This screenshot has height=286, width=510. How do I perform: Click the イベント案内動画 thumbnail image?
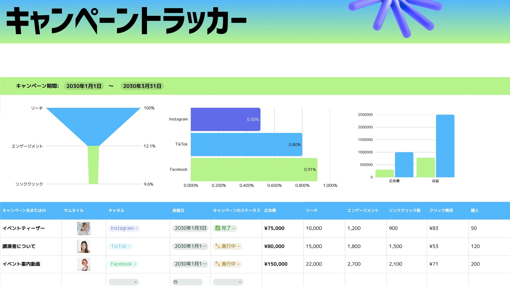pyautogui.click(x=84, y=264)
